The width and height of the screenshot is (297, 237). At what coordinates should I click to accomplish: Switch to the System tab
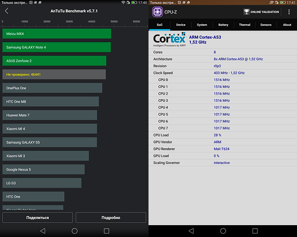[x=202, y=25]
